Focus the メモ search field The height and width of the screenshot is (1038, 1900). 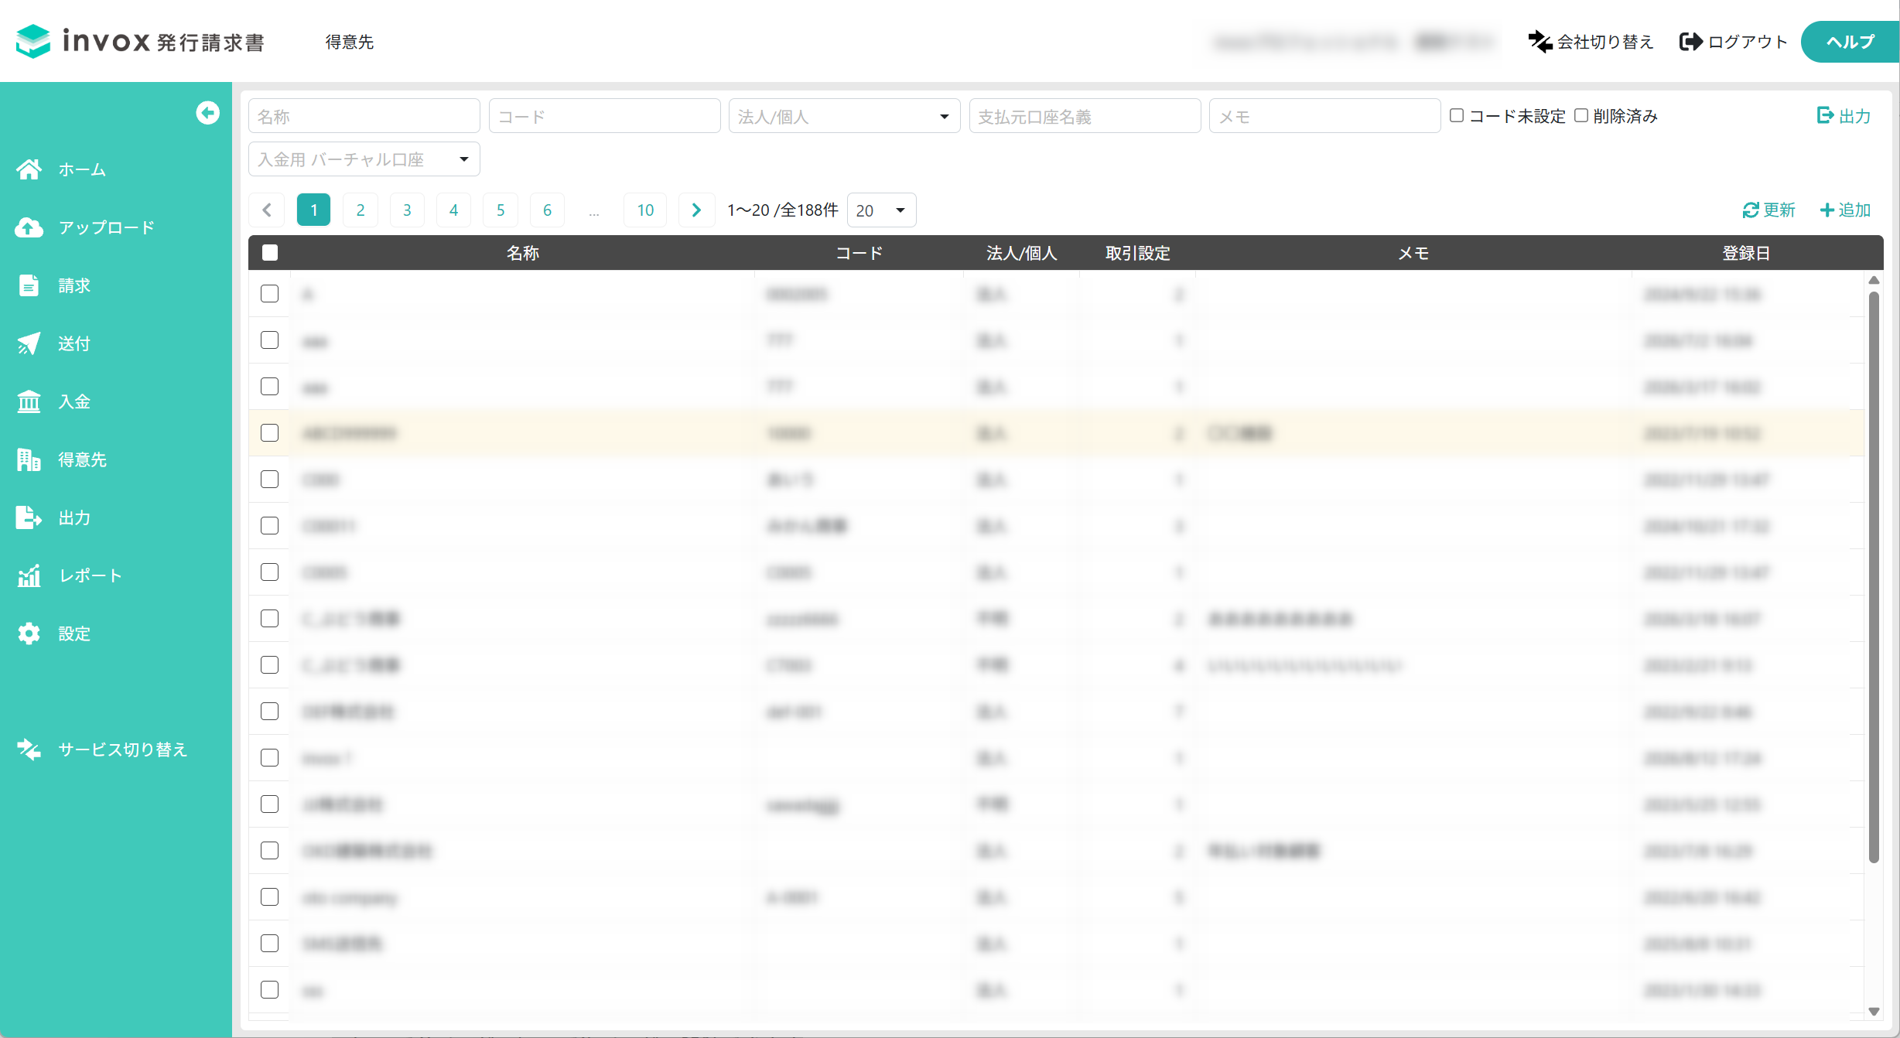[x=1324, y=116]
